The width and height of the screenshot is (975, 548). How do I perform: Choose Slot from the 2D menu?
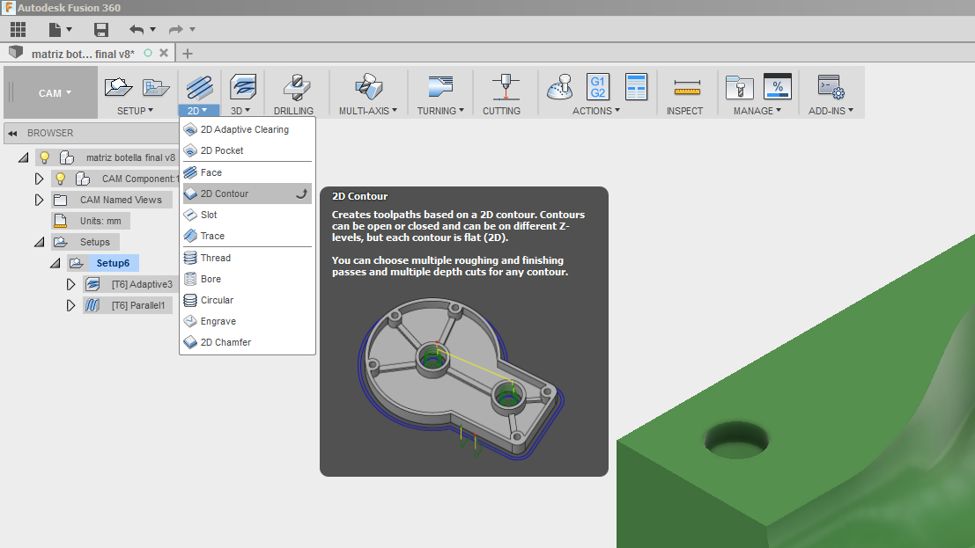coord(247,215)
